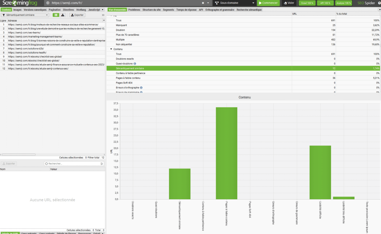The height and width of the screenshot is (234, 381).
Task: Select the Non séquentiel row
Action: [243, 44]
